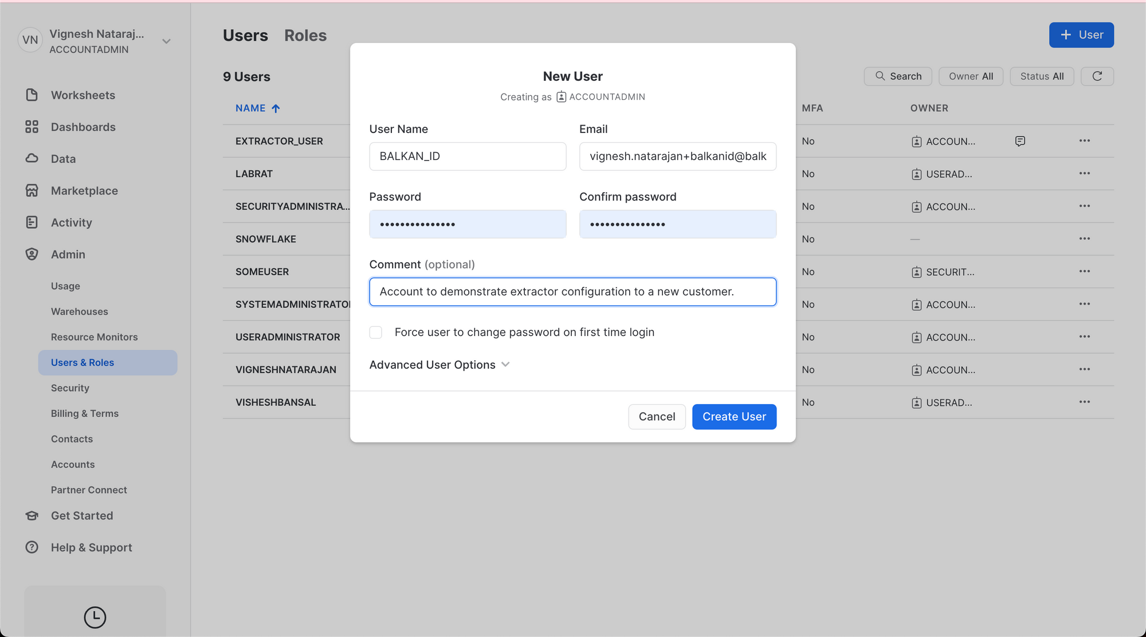Select Security in the Admin submenu
The height and width of the screenshot is (637, 1146).
[70, 388]
